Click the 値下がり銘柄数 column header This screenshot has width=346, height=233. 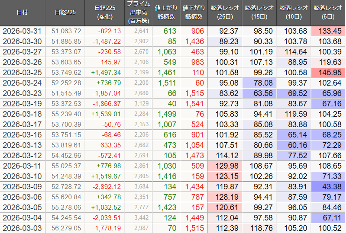click(x=193, y=12)
